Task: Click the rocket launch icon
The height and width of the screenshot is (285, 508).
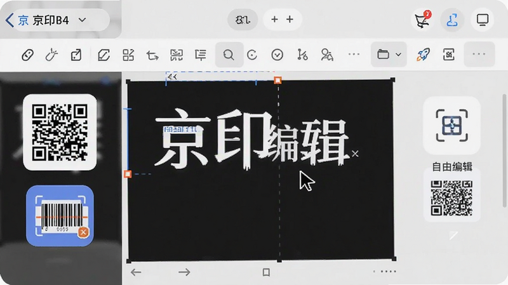Action: click(423, 55)
